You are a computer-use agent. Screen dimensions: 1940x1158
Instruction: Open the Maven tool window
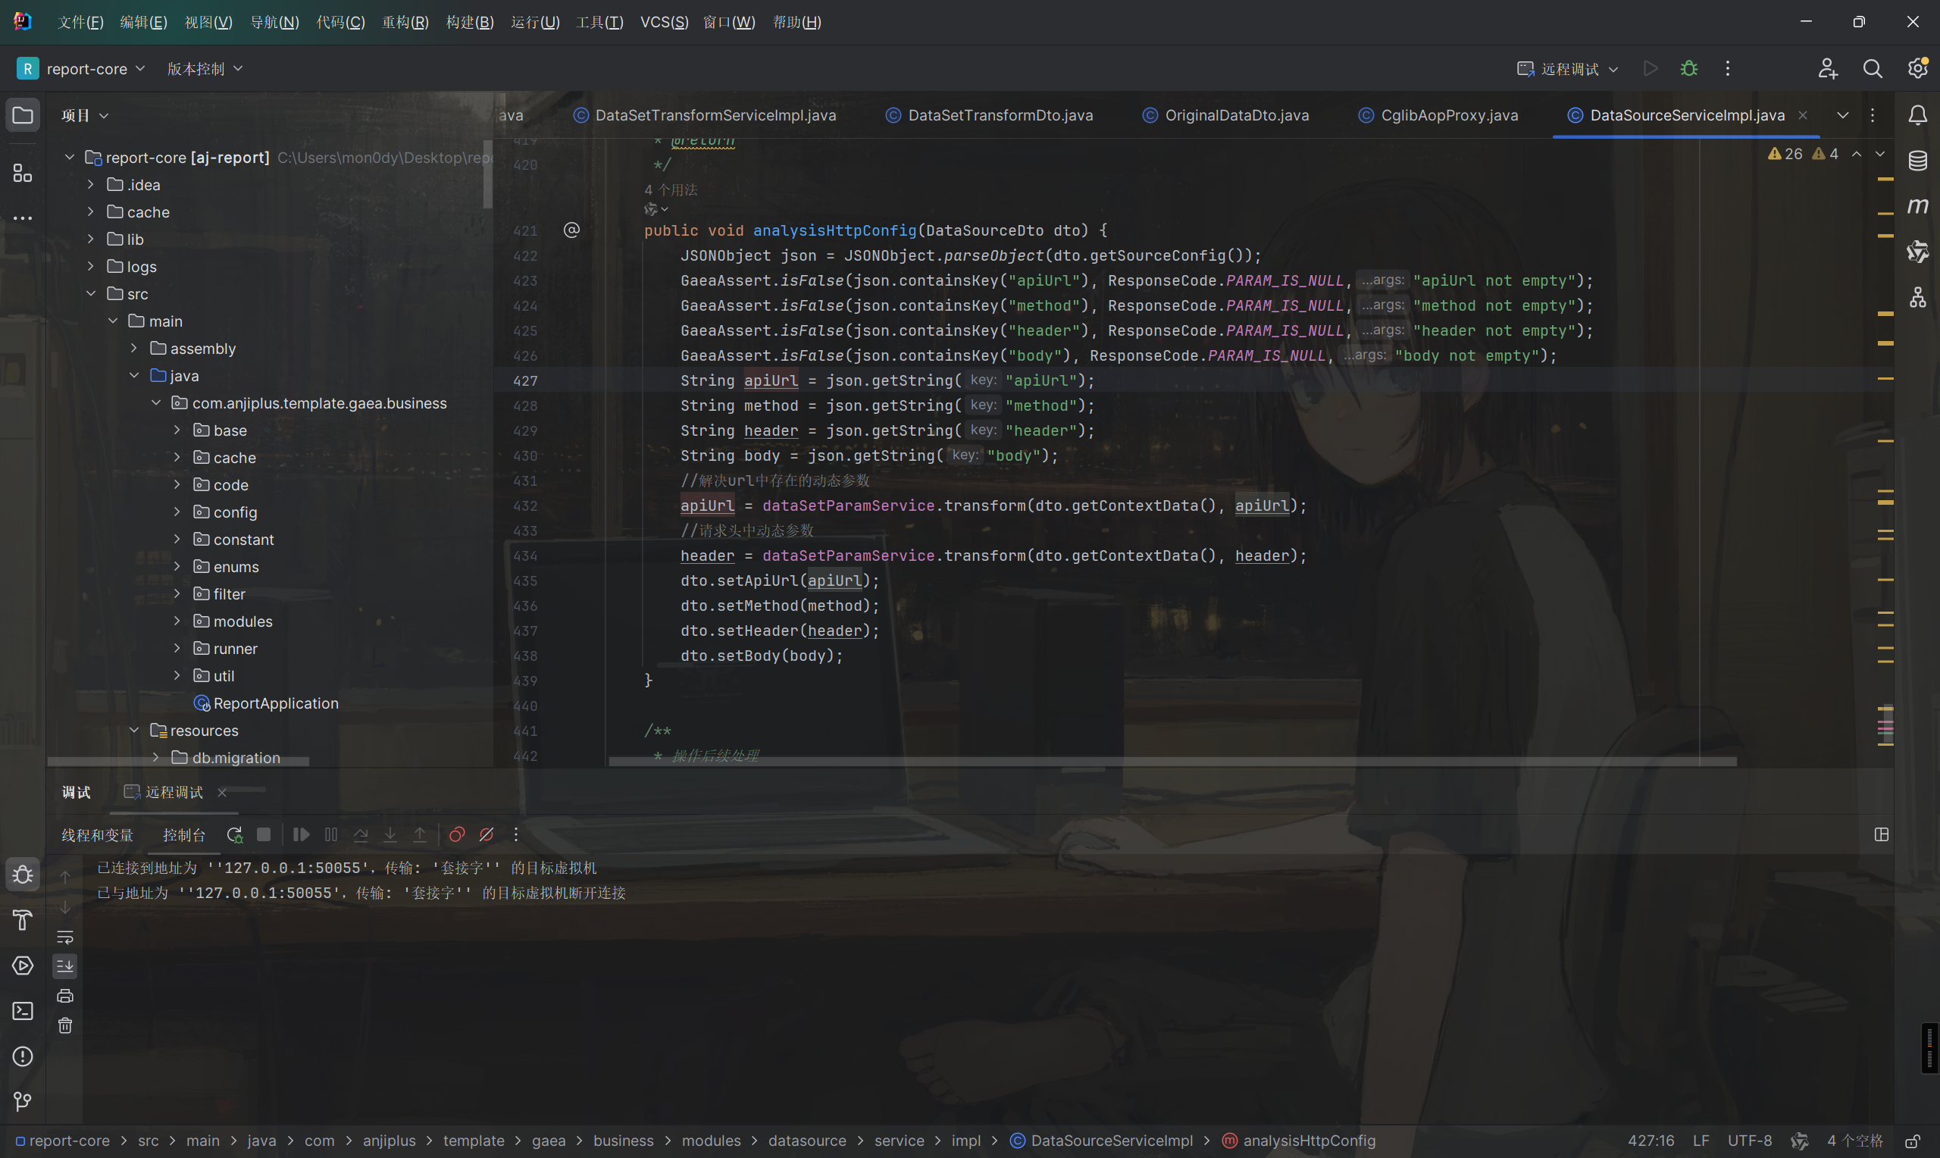click(1917, 206)
